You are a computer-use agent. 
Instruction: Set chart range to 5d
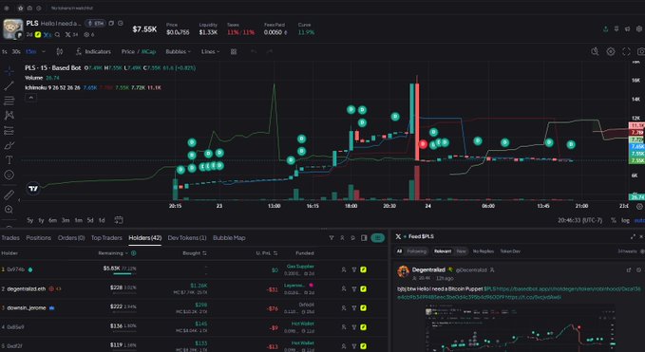click(90, 220)
